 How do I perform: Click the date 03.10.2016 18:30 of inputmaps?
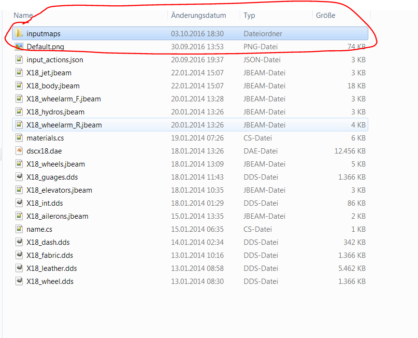[x=197, y=34]
